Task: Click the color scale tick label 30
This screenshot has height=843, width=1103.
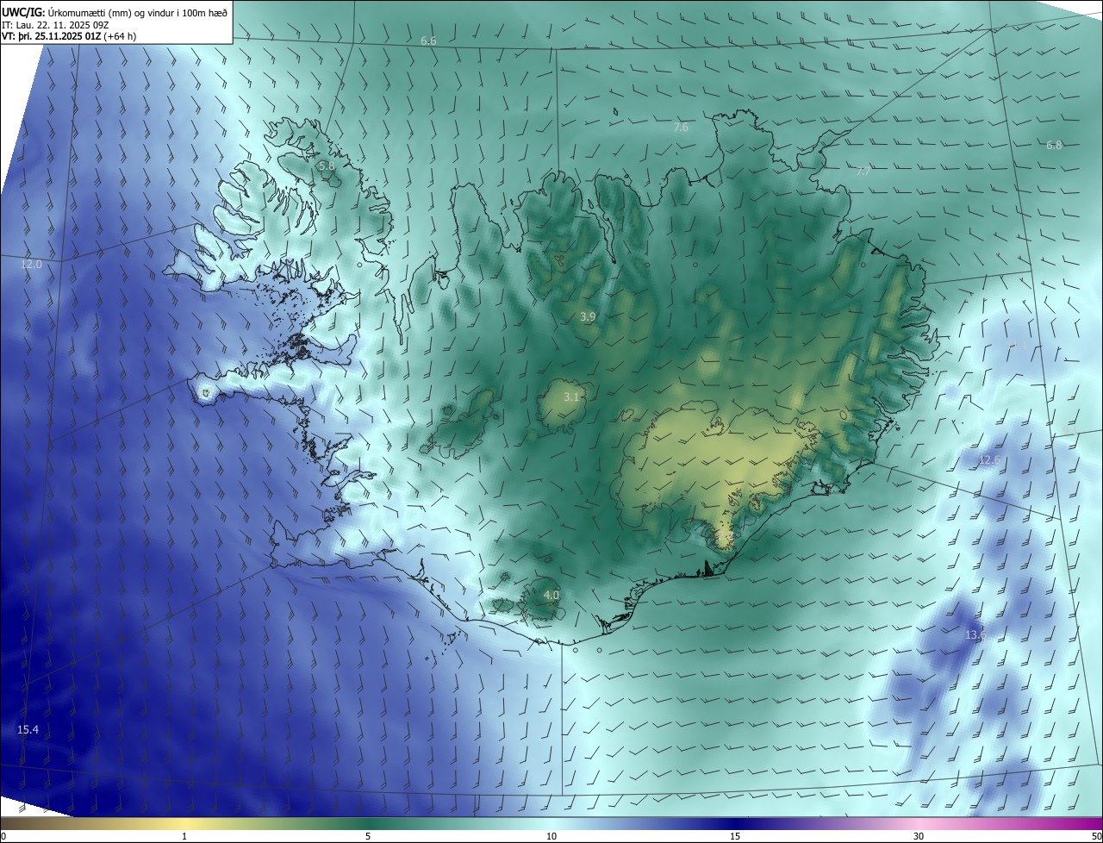Action: [919, 836]
